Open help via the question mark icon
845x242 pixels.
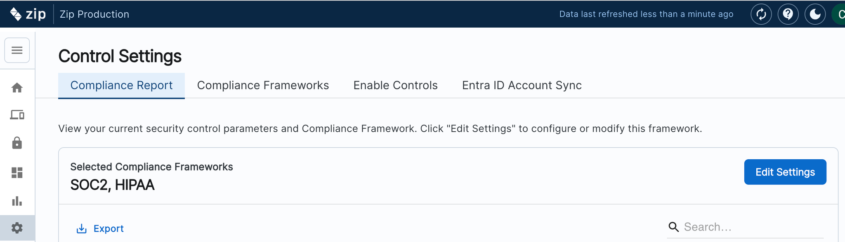(x=788, y=14)
